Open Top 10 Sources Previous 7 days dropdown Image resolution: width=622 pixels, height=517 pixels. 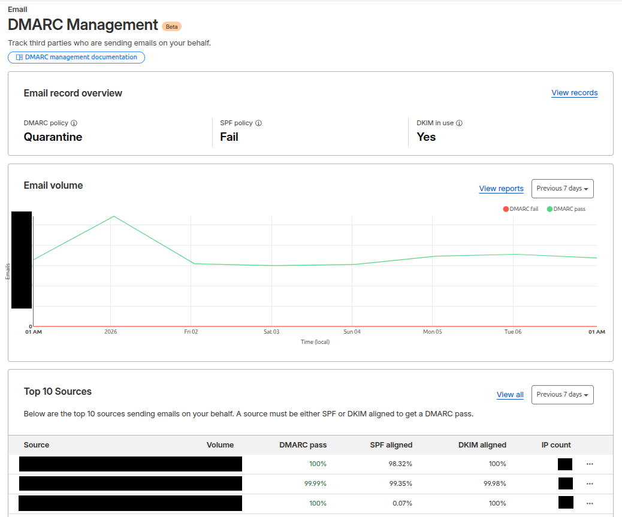point(562,395)
